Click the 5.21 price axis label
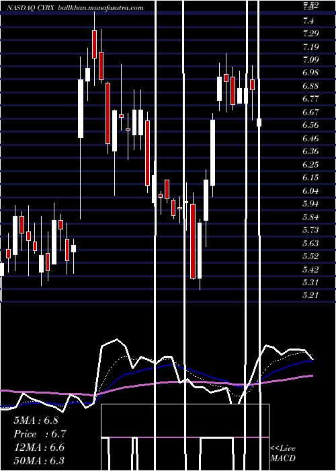 click(x=310, y=295)
